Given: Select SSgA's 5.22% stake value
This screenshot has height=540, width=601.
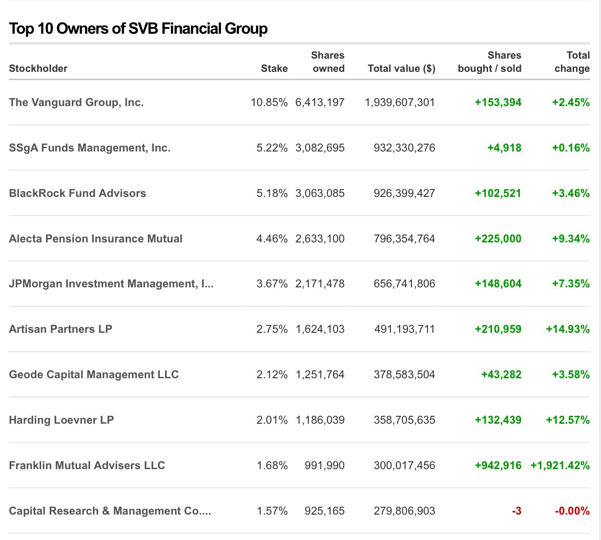Looking at the screenshot, I should tap(272, 148).
